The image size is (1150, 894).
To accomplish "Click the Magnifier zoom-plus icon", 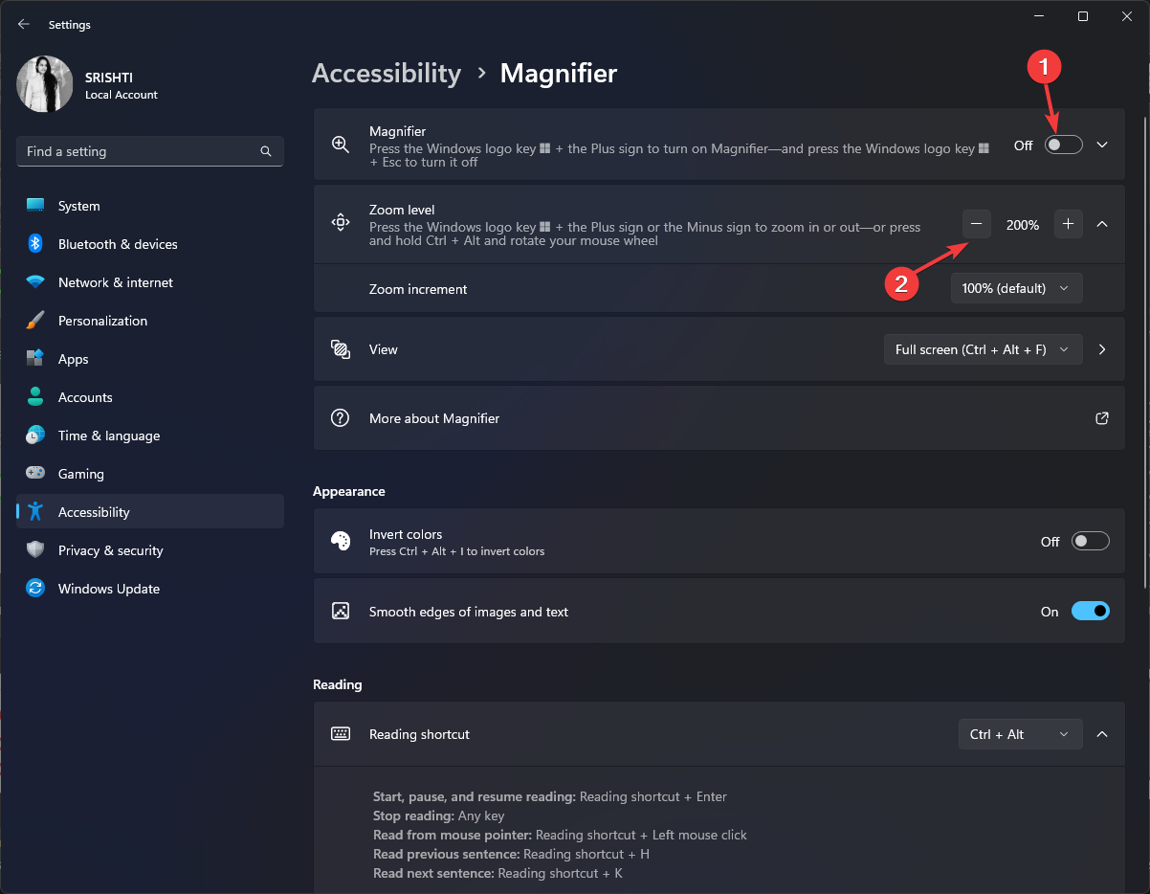I will 340,145.
